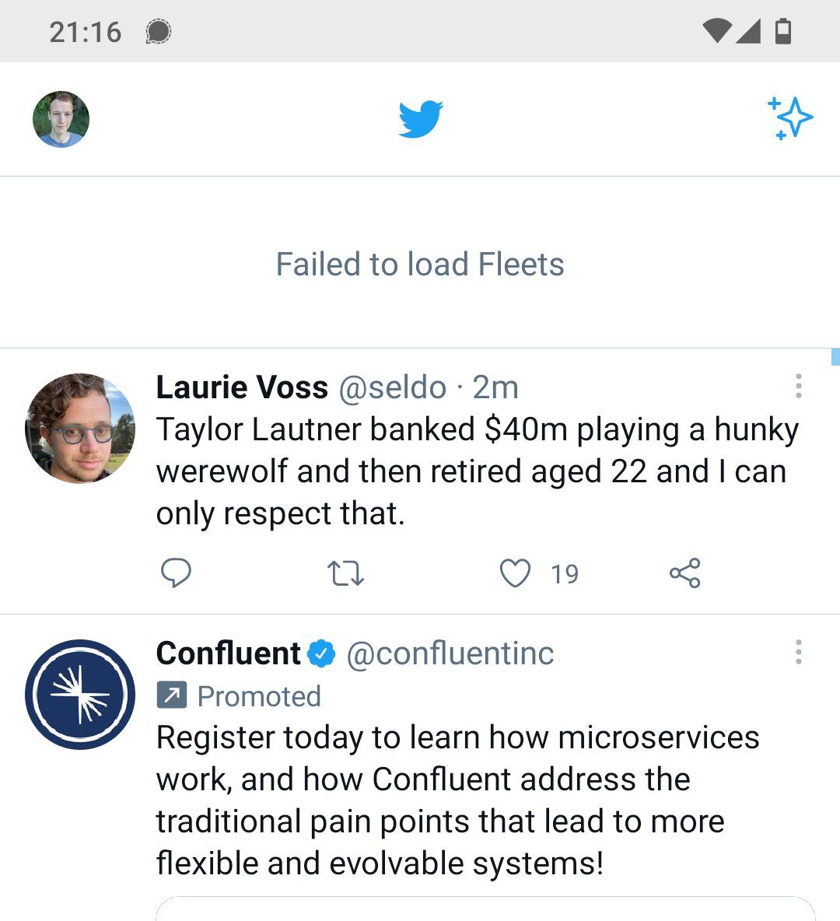Open the sparkle timeline settings icon

[x=790, y=118]
